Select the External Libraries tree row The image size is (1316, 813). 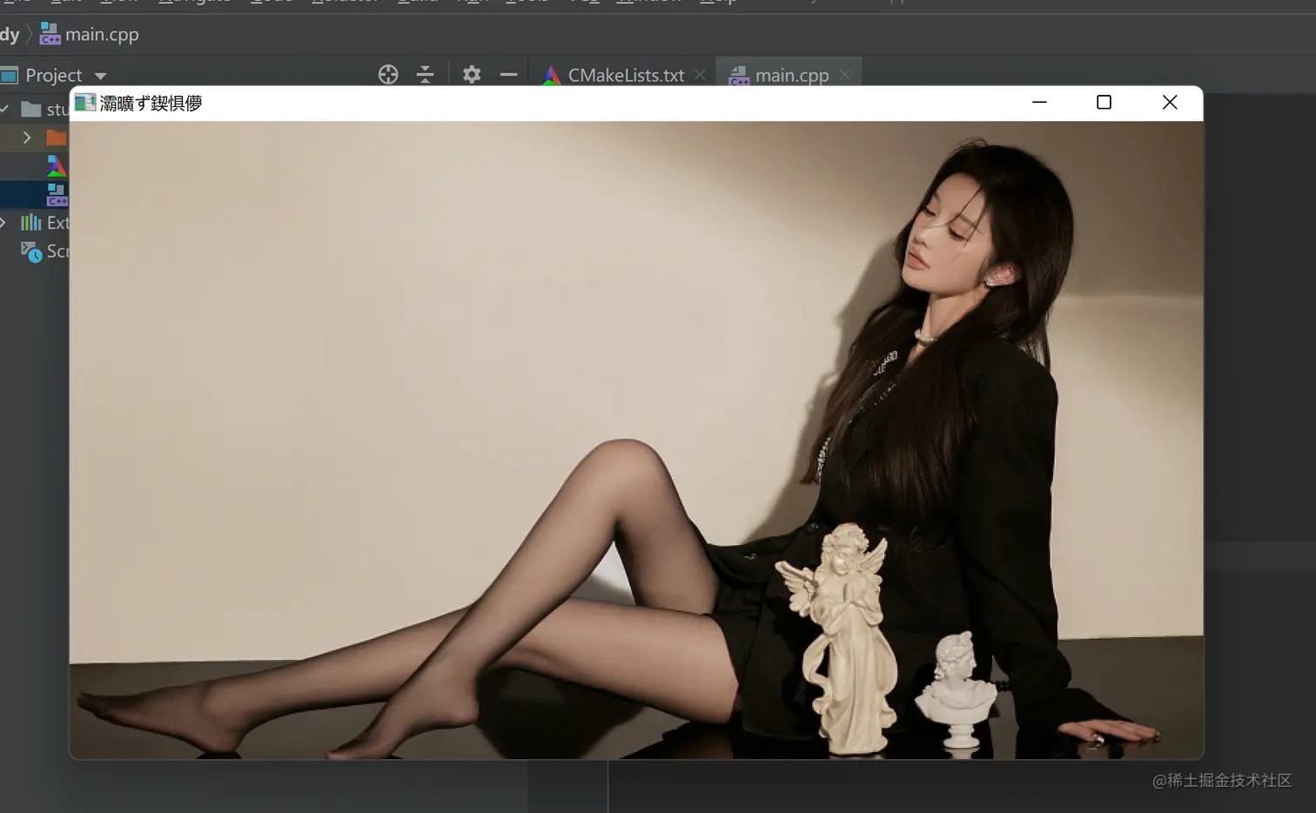(35, 223)
